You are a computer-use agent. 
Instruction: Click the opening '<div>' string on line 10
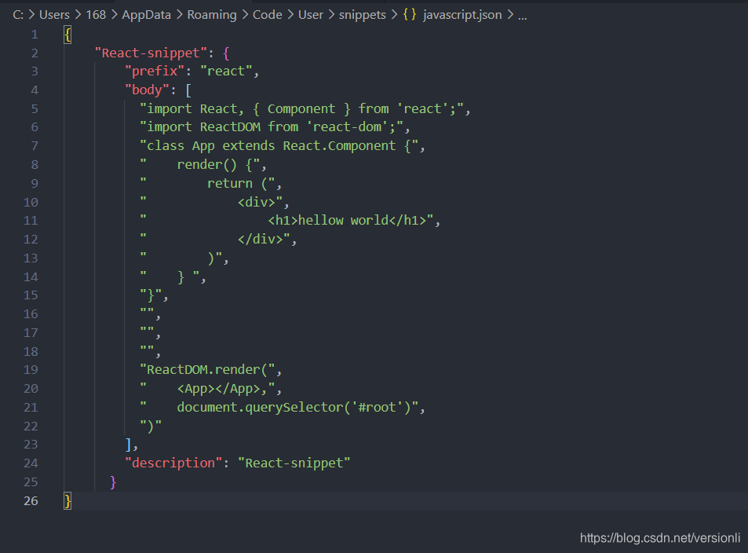[257, 203]
